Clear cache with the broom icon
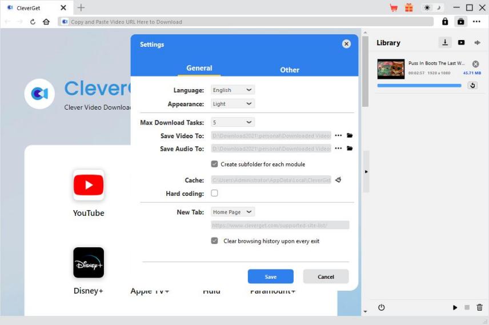This screenshot has width=489, height=325. pyautogui.click(x=338, y=180)
